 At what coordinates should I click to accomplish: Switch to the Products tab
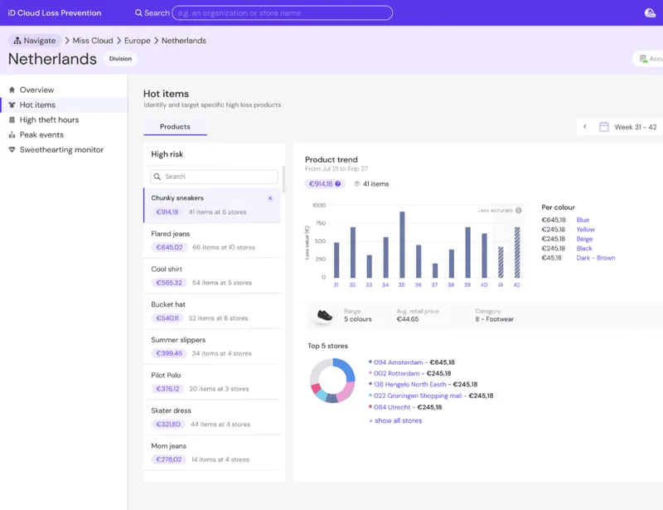click(175, 127)
